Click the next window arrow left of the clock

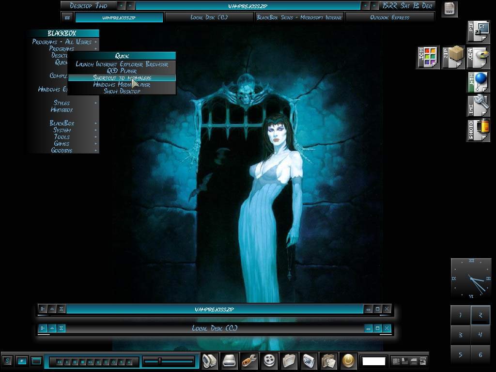(x=374, y=6)
